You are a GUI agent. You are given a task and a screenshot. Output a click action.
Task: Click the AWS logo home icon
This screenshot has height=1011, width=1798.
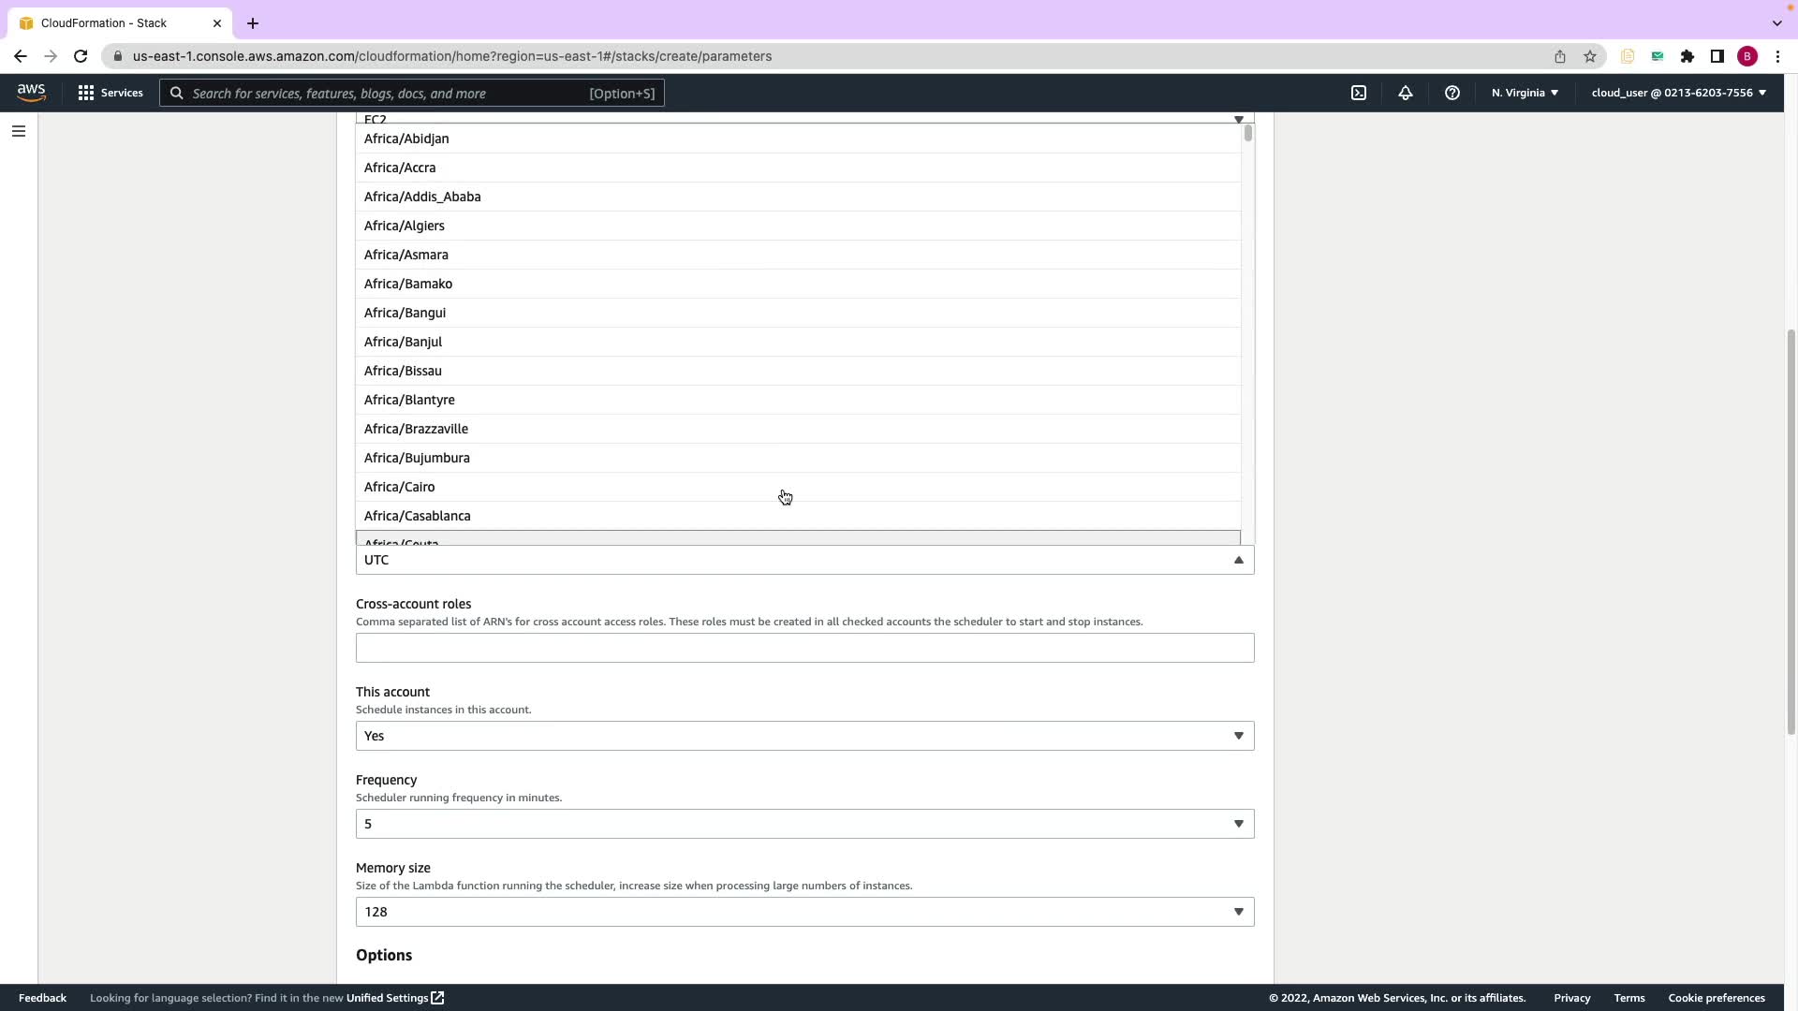coord(31,93)
